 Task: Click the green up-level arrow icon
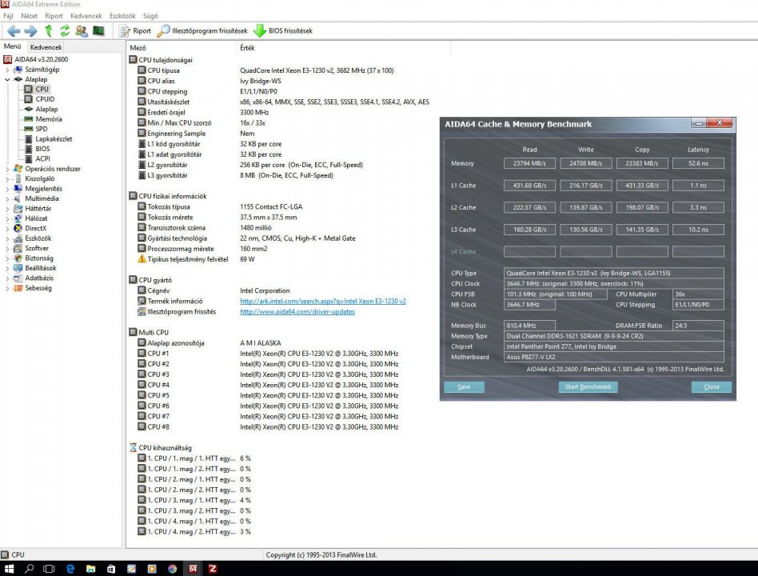48,31
